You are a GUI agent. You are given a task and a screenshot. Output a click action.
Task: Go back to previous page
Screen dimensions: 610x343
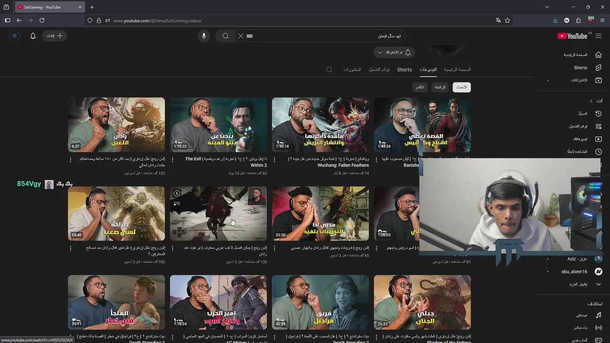(x=19, y=20)
